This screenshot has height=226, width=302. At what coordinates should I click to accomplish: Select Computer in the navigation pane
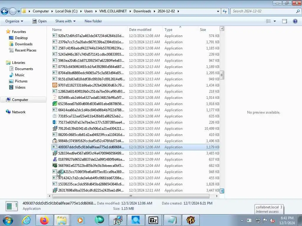coord(20,99)
